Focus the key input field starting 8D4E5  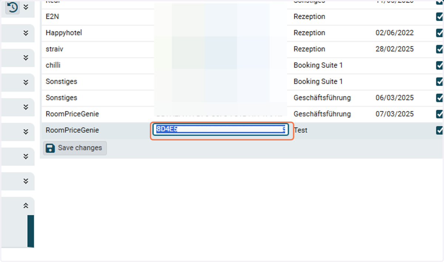[x=221, y=130]
